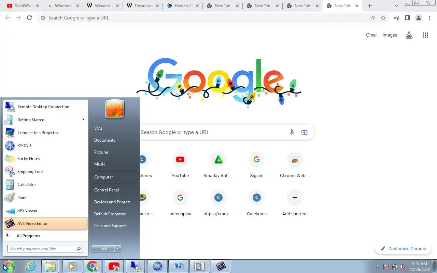The image size is (437, 273).
Task: Reload the page in Chrome
Action: click(29, 18)
